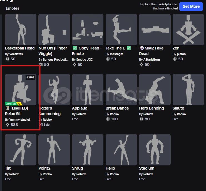Screen dimensions: 206x191
Task: Click the Break Dance title link
Action: pos(117,108)
